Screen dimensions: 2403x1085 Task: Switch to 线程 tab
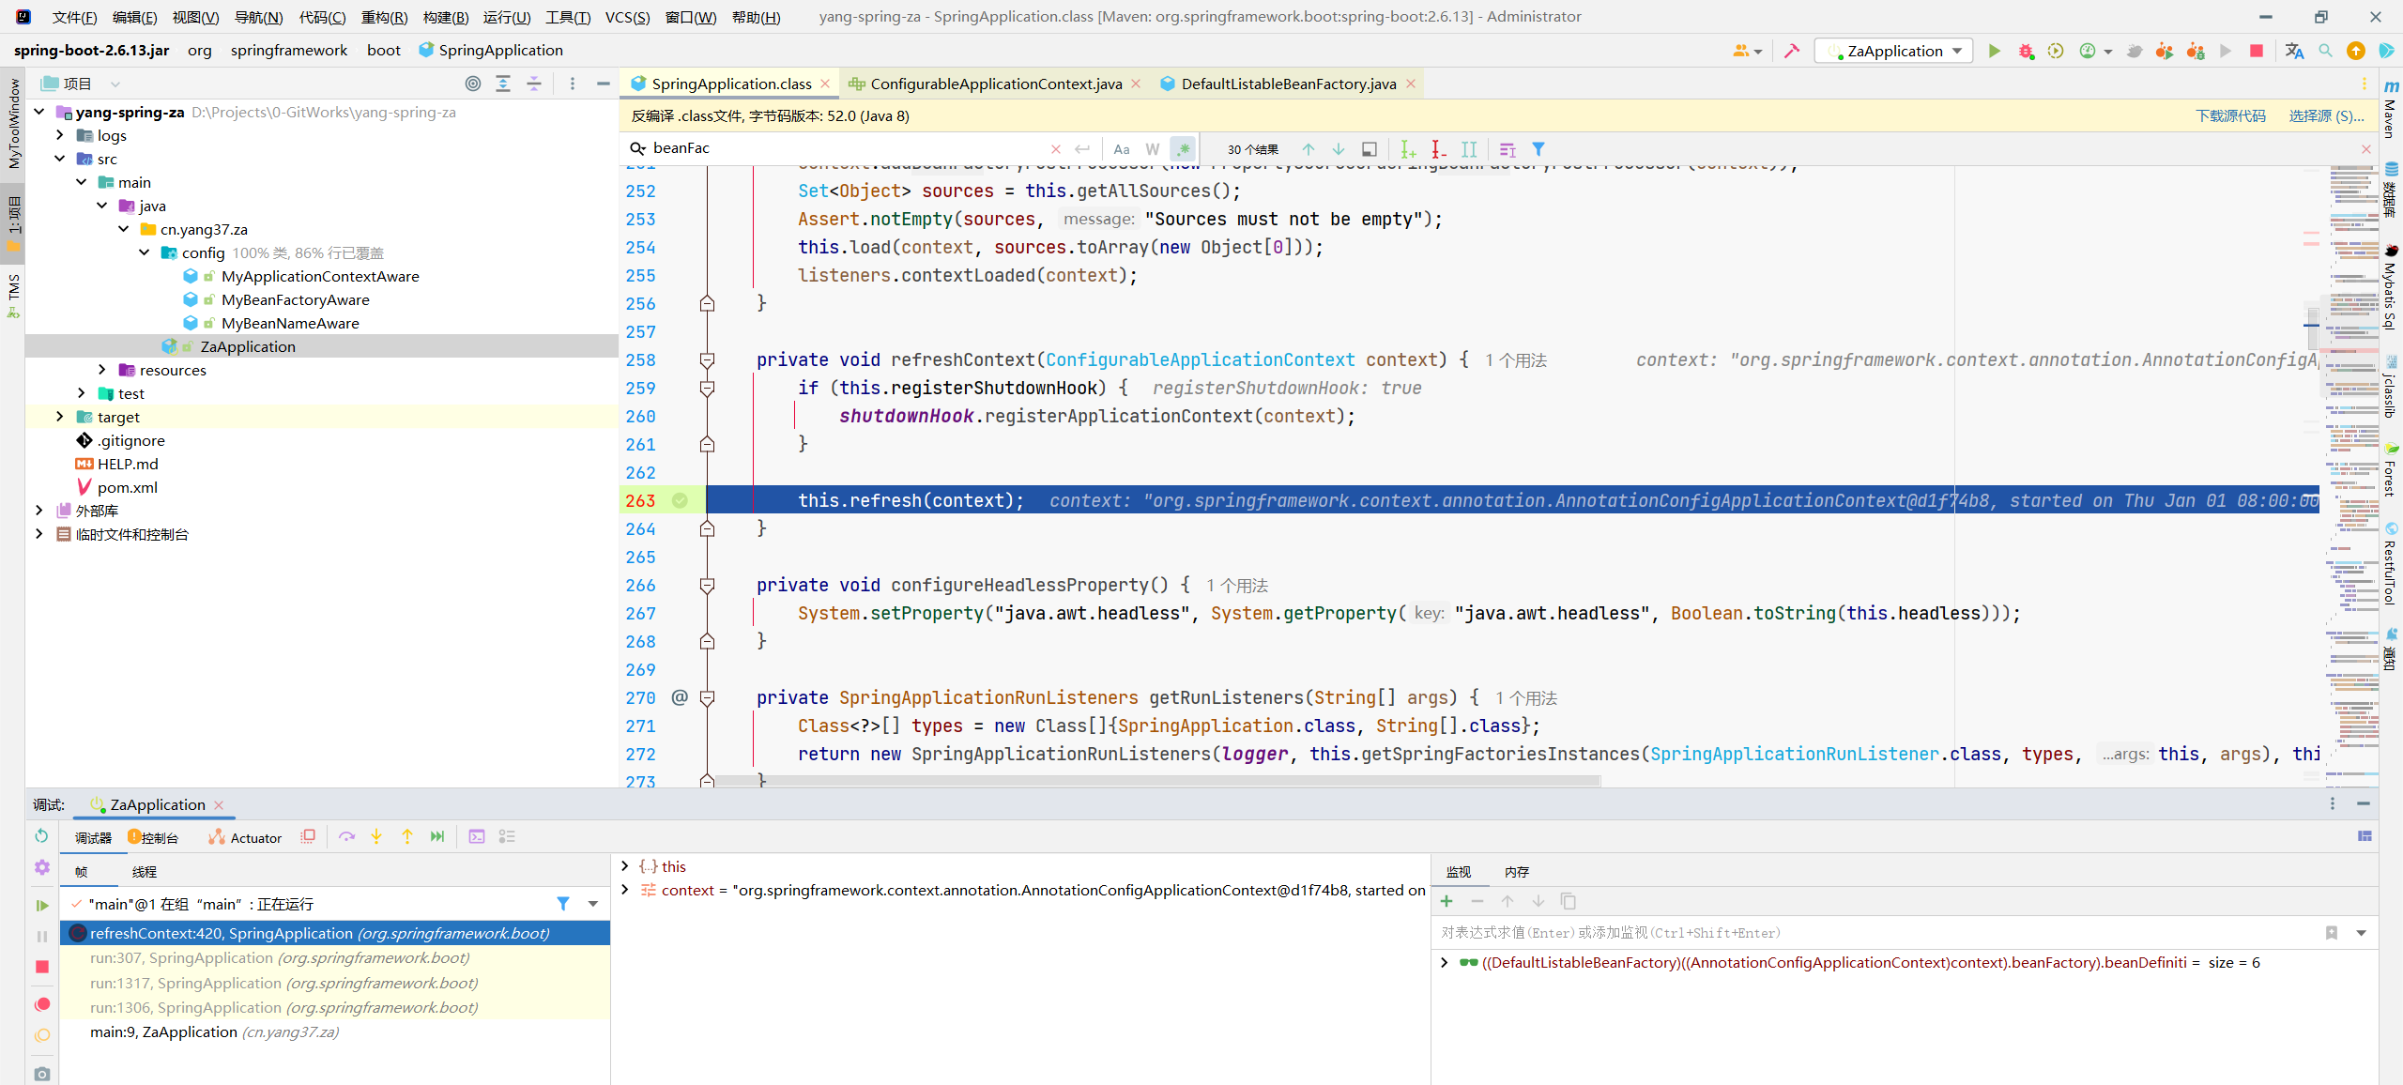pyautogui.click(x=145, y=872)
